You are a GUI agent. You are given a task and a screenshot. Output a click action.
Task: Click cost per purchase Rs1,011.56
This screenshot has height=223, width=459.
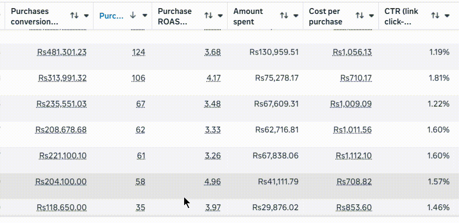[352, 129]
